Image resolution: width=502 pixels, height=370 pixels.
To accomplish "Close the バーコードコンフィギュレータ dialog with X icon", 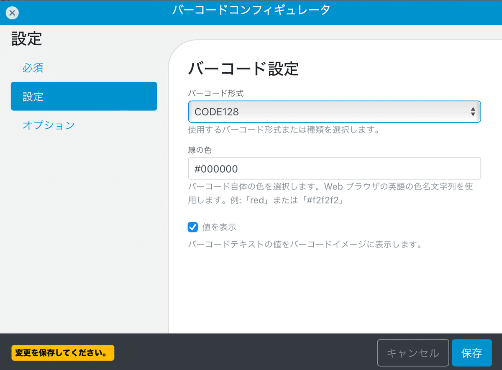I will 12,13.
